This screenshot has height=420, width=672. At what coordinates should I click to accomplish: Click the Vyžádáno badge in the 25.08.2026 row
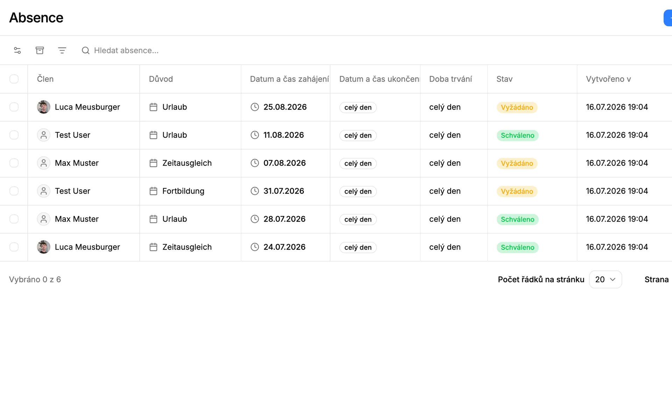517,107
